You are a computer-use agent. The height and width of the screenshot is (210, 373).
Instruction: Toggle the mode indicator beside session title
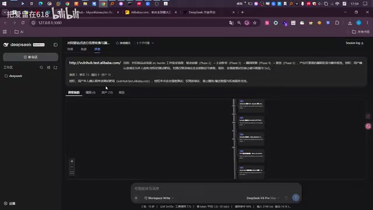123,43
